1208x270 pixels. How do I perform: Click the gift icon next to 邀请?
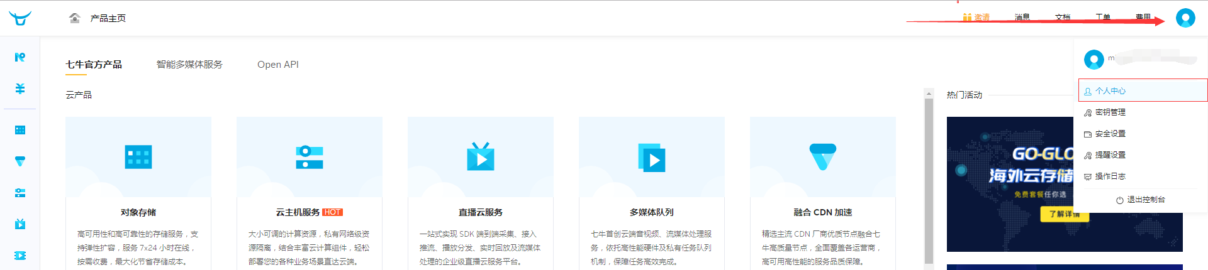(968, 18)
